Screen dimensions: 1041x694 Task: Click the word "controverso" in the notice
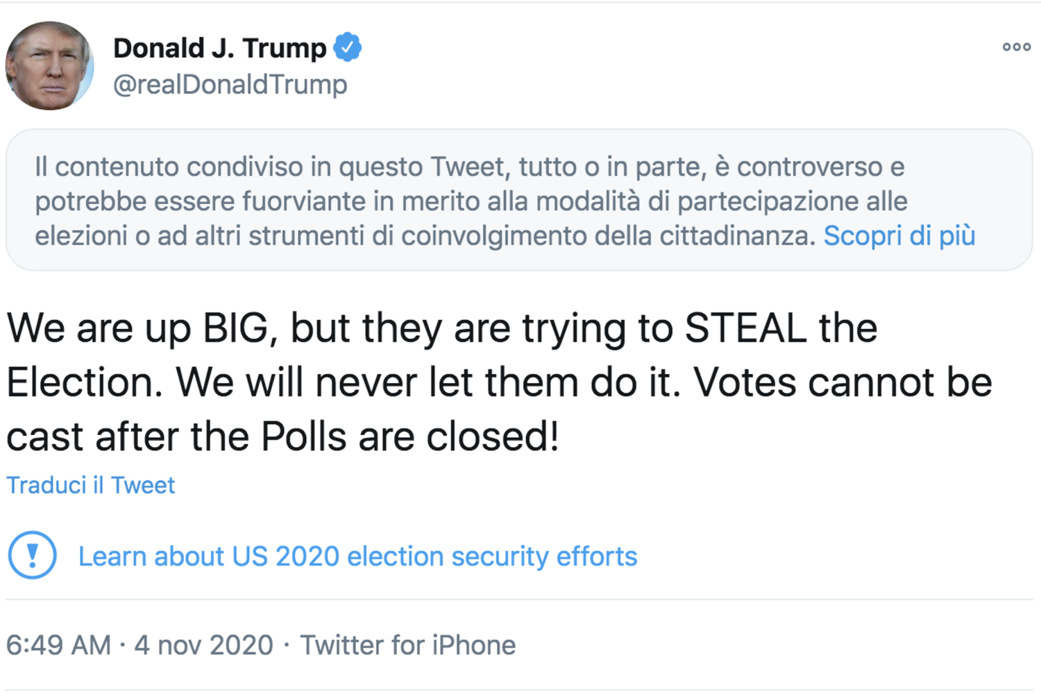coord(820,167)
